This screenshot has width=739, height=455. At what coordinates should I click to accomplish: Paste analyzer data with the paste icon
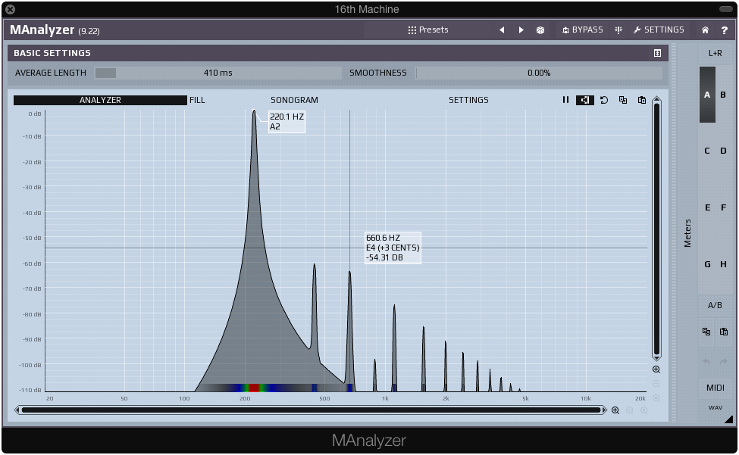point(641,100)
